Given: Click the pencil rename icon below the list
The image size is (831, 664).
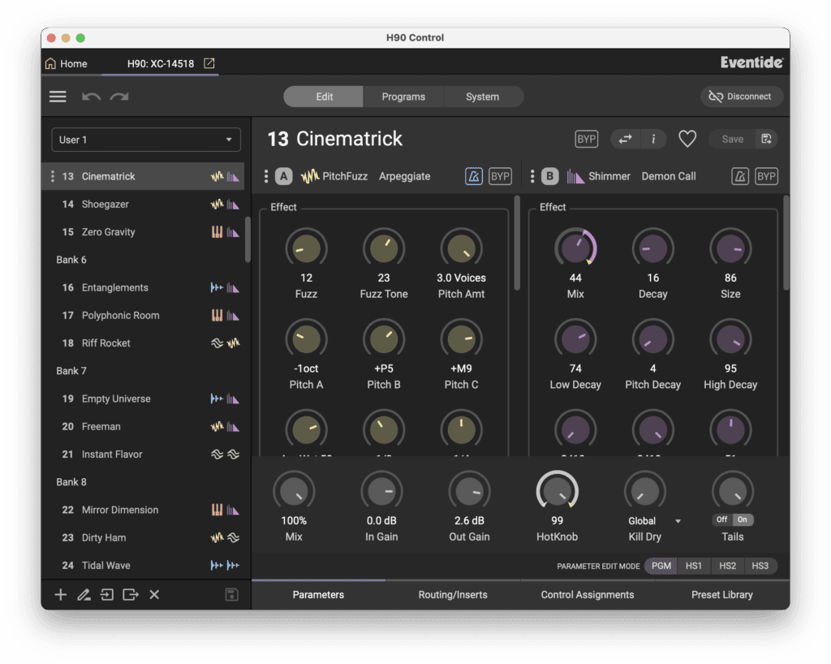Looking at the screenshot, I should tap(84, 595).
